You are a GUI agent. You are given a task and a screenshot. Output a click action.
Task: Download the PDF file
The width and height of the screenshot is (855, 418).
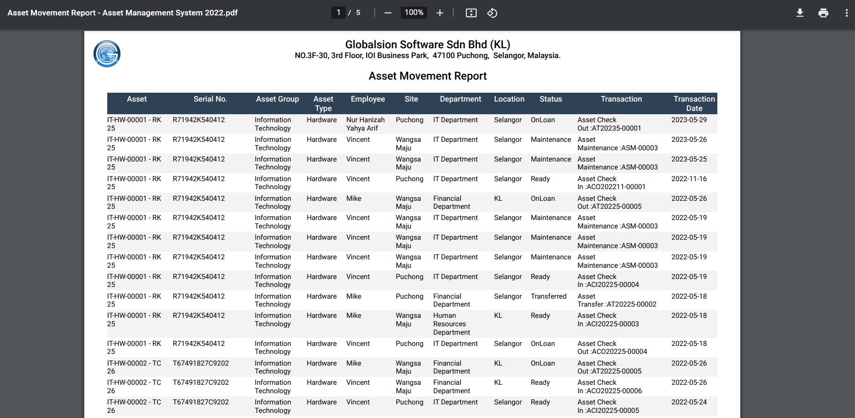click(x=800, y=13)
